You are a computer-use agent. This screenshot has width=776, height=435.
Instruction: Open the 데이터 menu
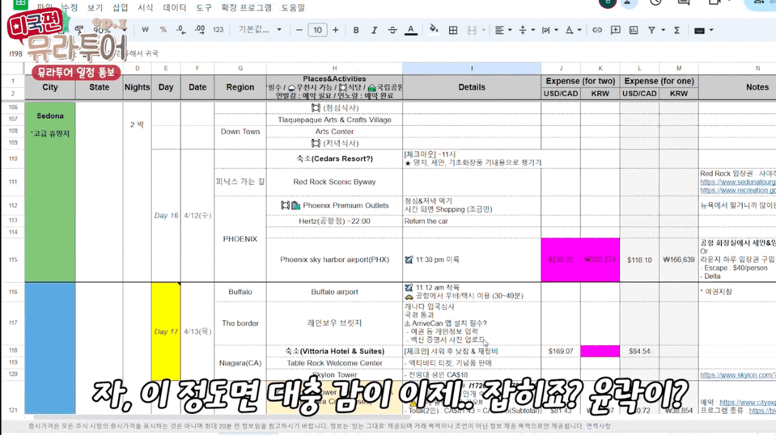(174, 7)
